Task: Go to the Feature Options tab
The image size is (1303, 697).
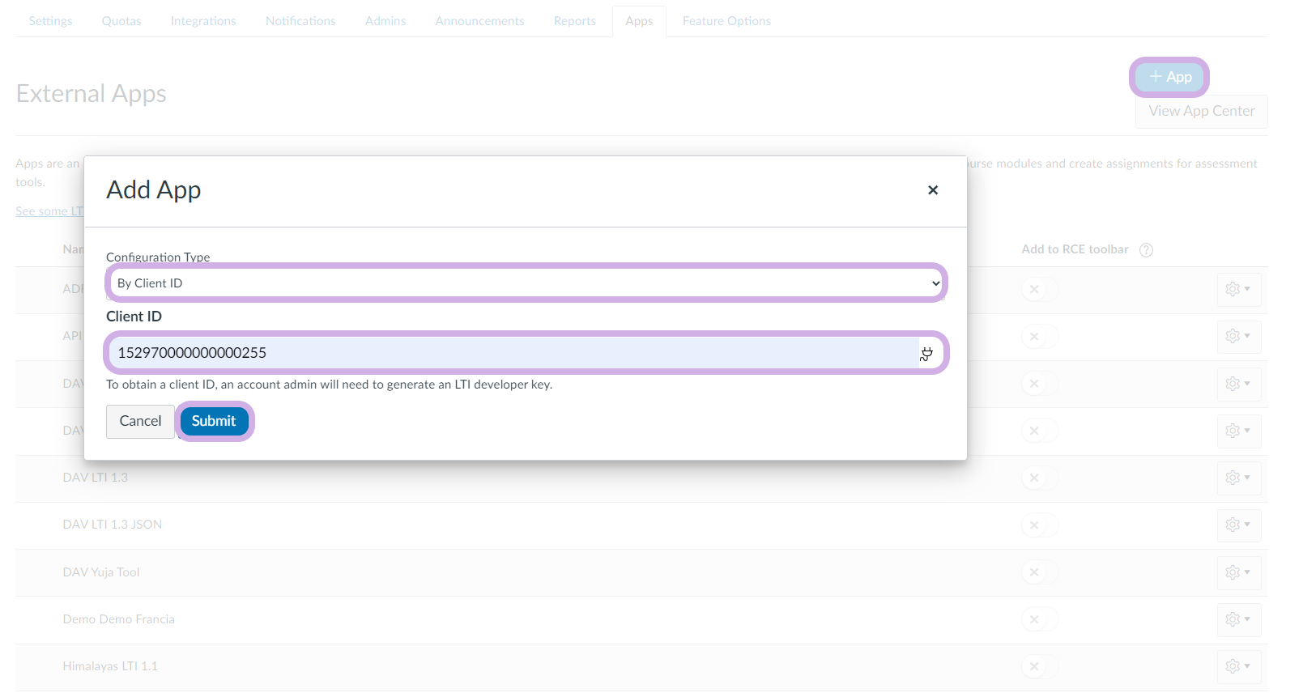Action: point(726,21)
